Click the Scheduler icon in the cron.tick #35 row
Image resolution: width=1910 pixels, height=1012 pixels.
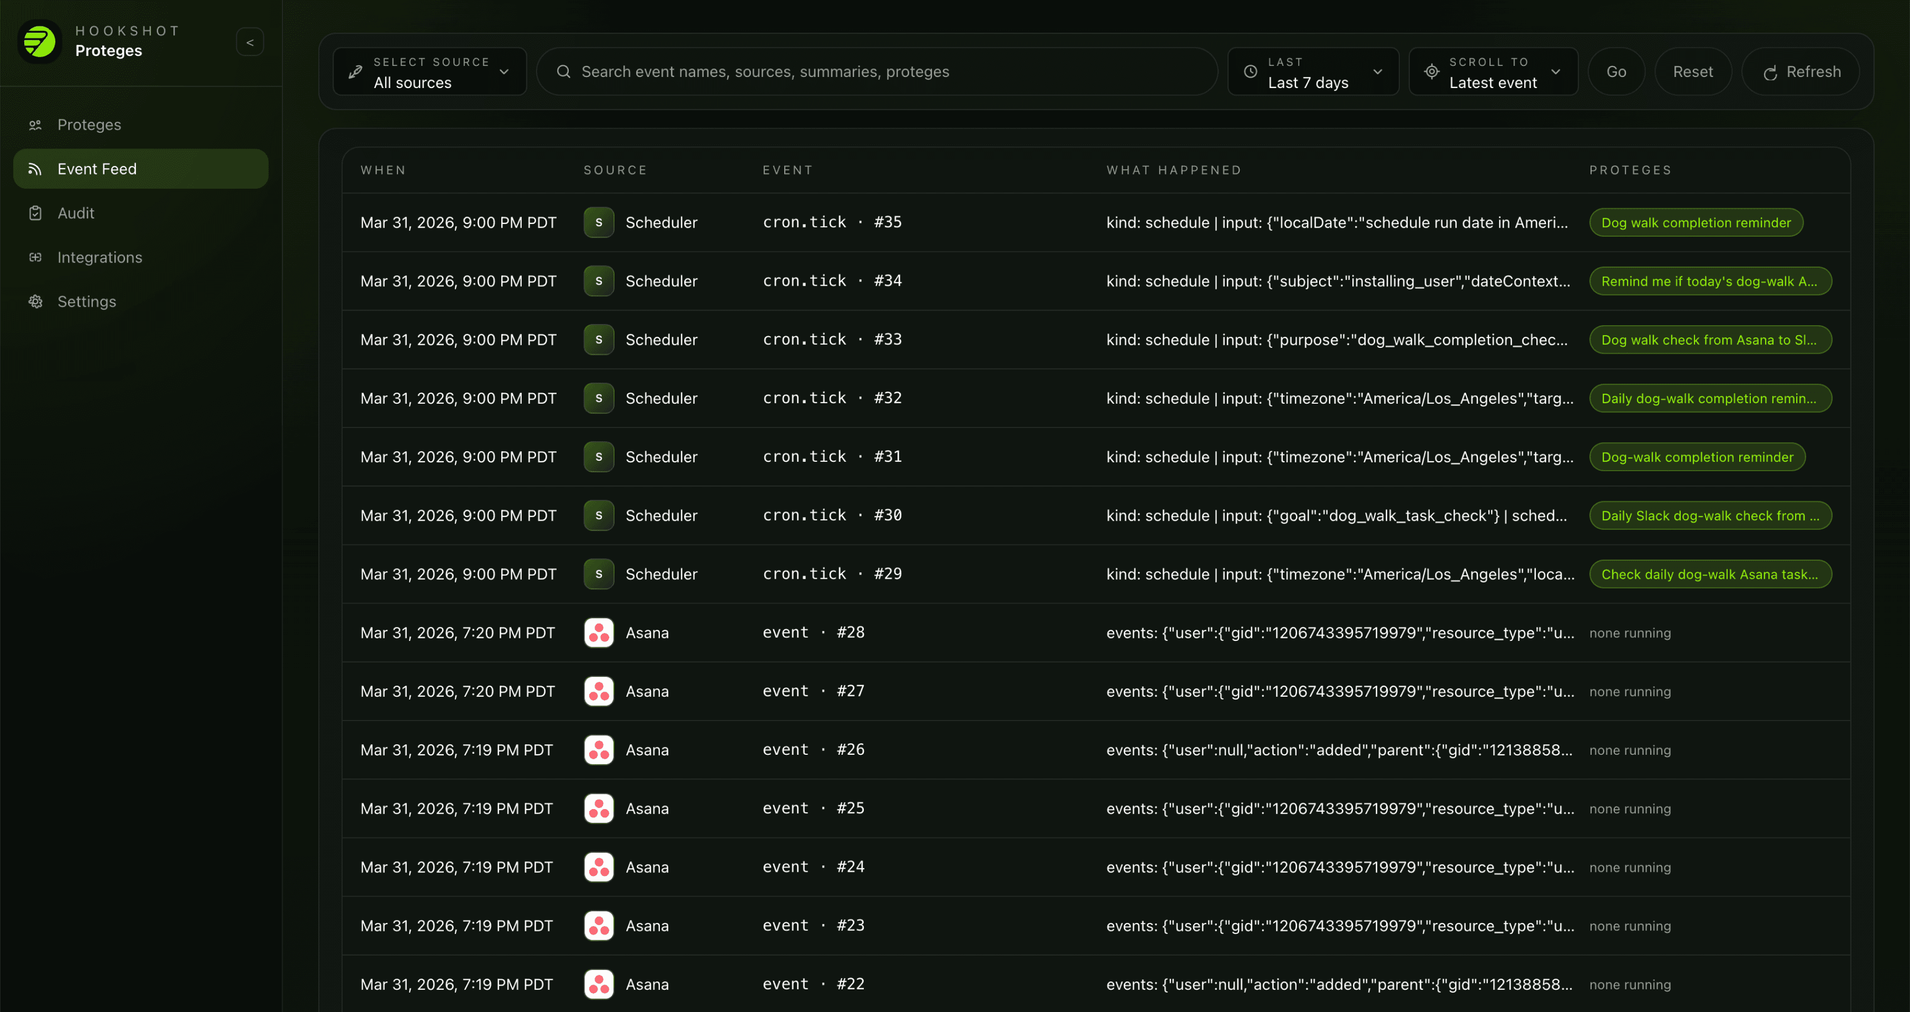pyautogui.click(x=598, y=222)
